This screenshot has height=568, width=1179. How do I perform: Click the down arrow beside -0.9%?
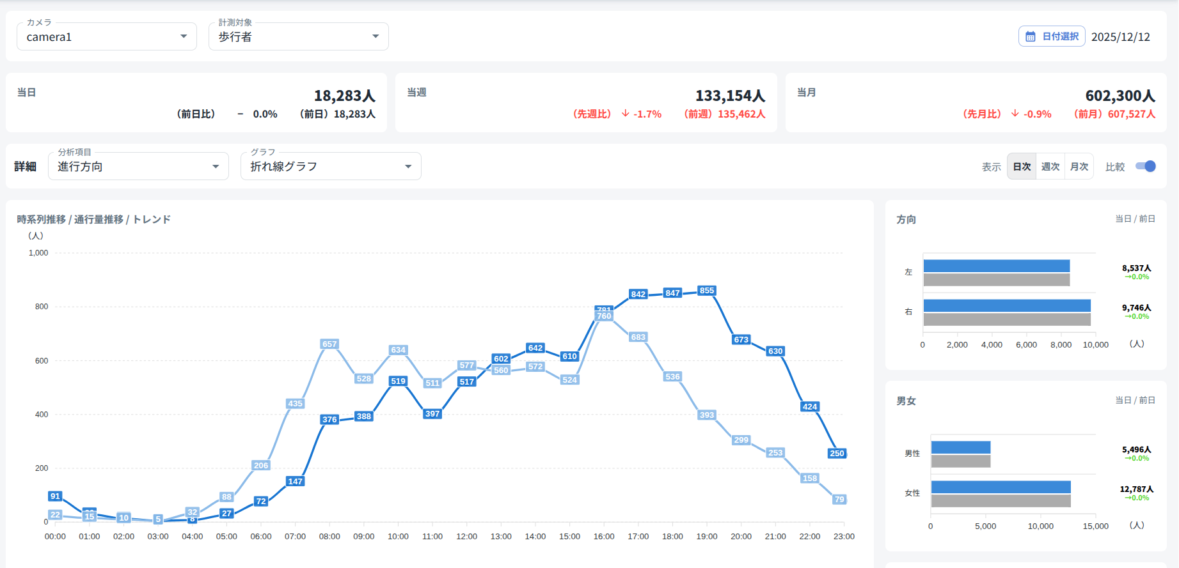point(1015,114)
